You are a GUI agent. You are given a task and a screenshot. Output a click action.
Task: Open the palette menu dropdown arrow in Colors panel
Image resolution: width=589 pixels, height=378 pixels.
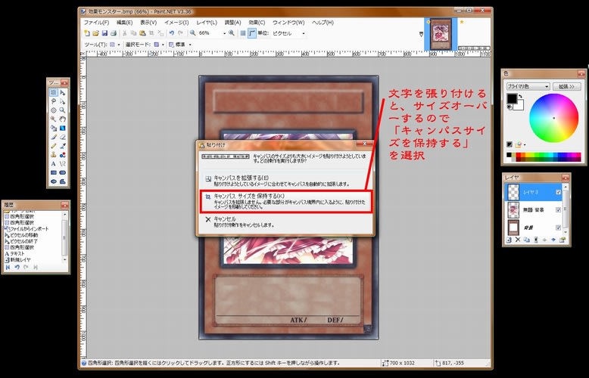click(x=525, y=144)
